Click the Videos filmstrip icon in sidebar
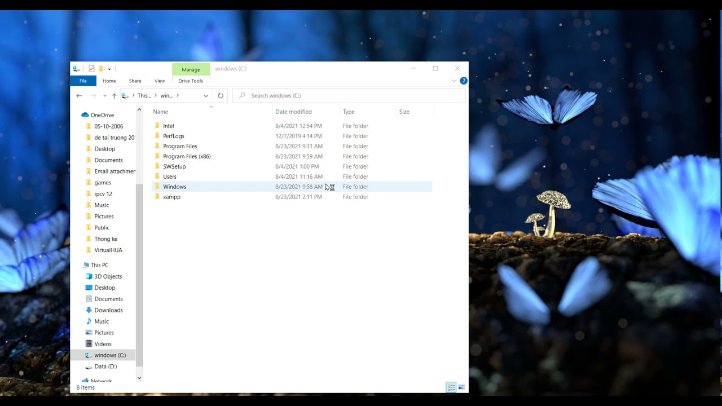722x406 pixels. [89, 344]
